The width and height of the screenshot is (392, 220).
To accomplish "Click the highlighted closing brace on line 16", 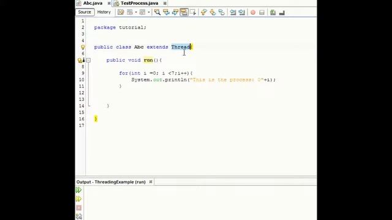I will [96, 119].
